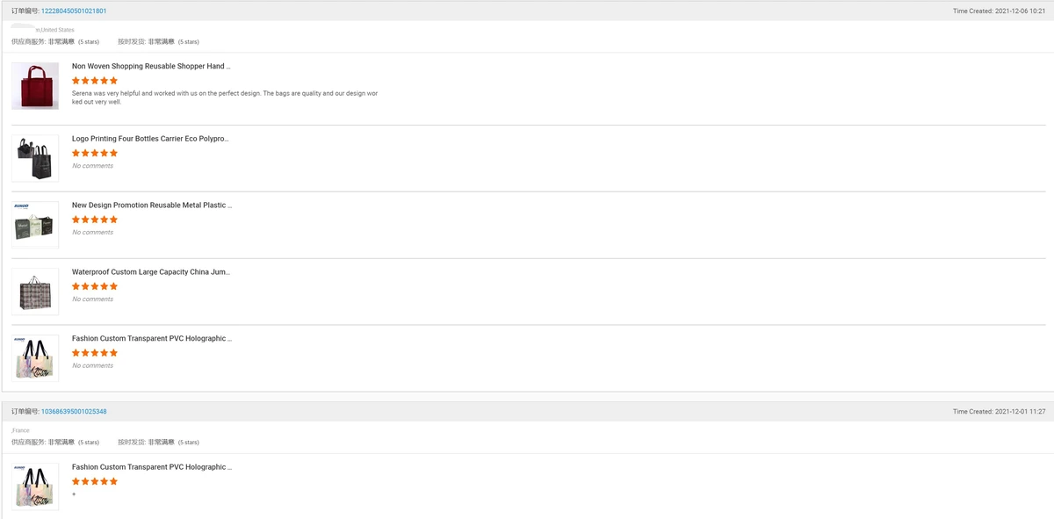
Task: Open first order's 'Fashion Custom Transparent PVC Holographic' title
Action: [x=152, y=339]
